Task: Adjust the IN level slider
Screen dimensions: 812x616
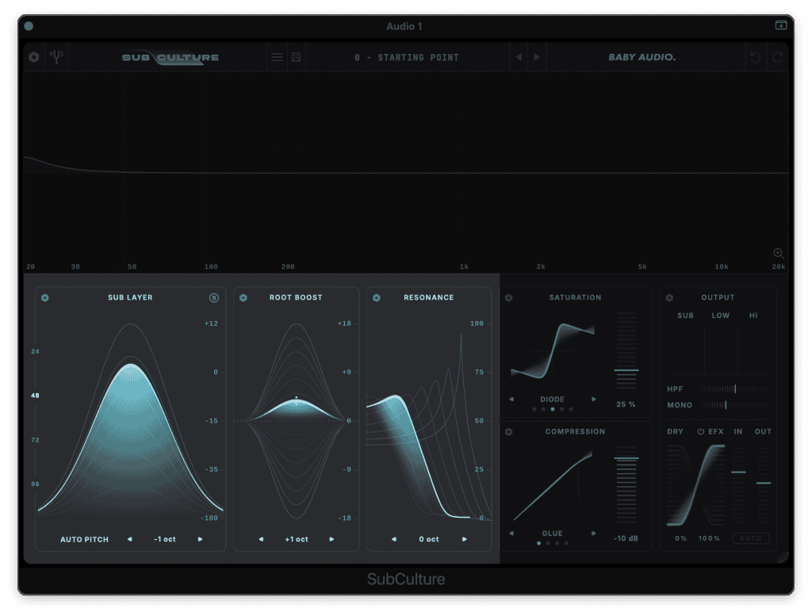Action: click(x=738, y=484)
